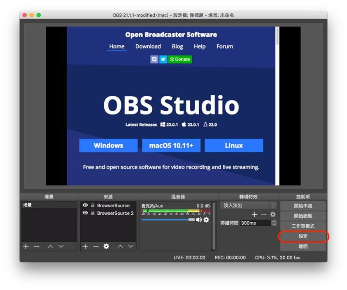The width and height of the screenshot is (347, 290).
Task: Adjust the 持續時間 duration stepper arrows
Action: point(274,223)
